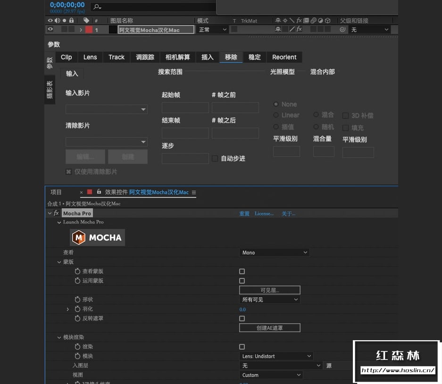Viewport: 442px width, 384px height.
Task: Check the 自动步进 checkbox
Action: coord(215,158)
